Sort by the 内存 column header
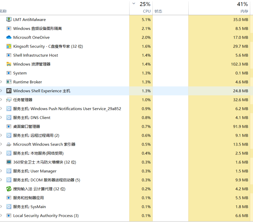This screenshot has height=223, width=253. (x=244, y=11)
